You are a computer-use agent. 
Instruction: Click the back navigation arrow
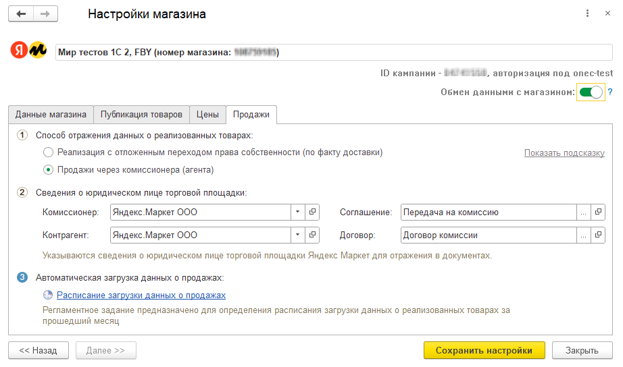(21, 14)
